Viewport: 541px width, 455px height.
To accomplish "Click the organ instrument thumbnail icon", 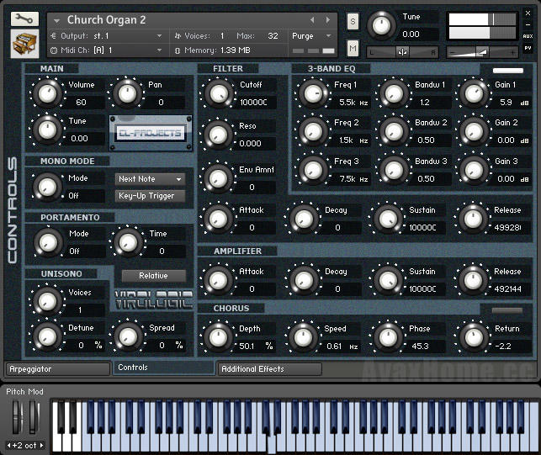I will pos(24,43).
